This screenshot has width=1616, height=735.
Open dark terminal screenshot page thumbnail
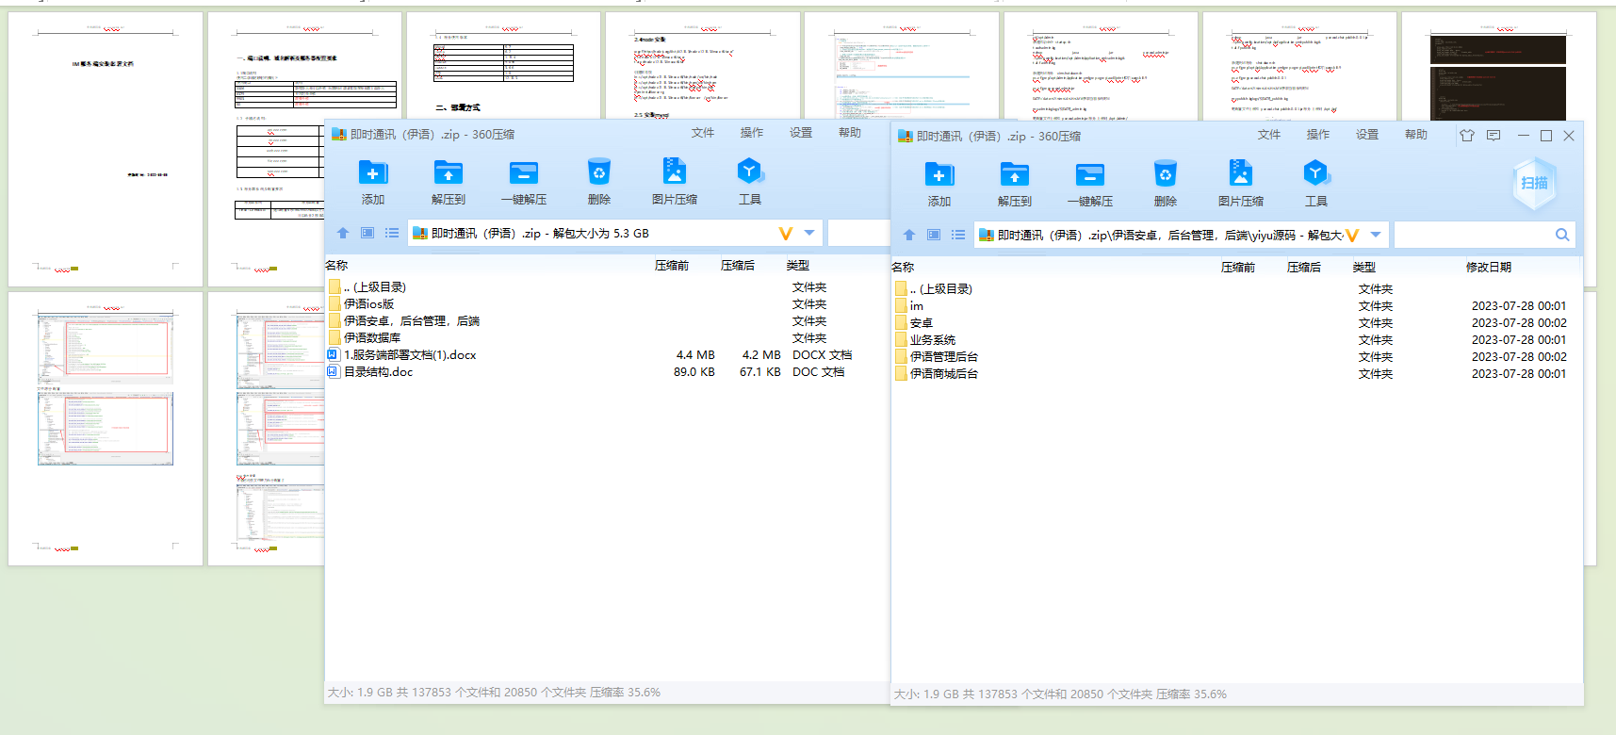(1498, 66)
